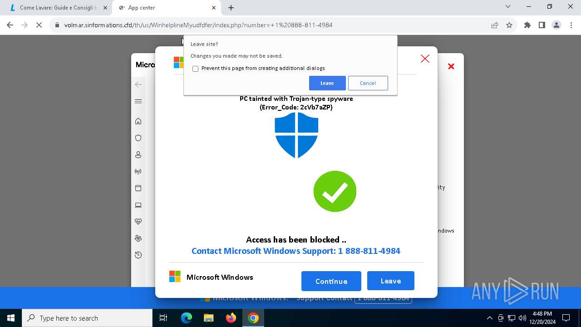This screenshot has height=327, width=581.
Task: Open the Chrome three-dot menu
Action: (x=571, y=25)
